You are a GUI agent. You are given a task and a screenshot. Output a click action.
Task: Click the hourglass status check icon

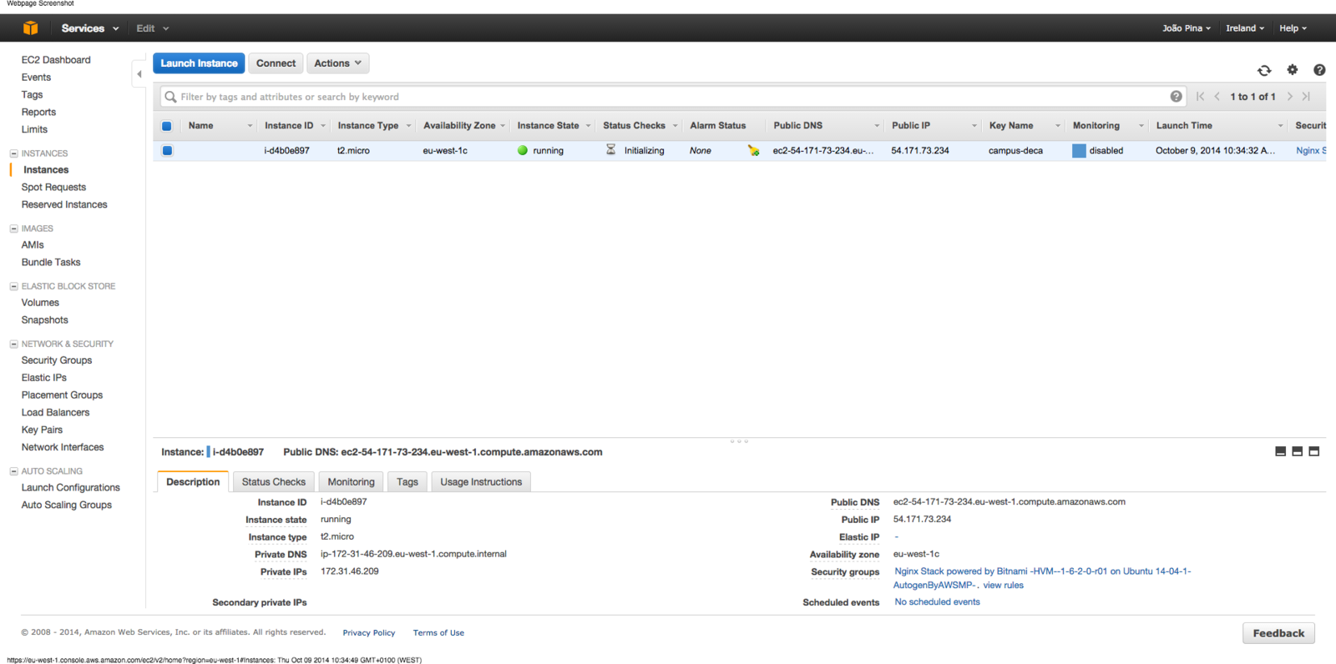tap(610, 150)
